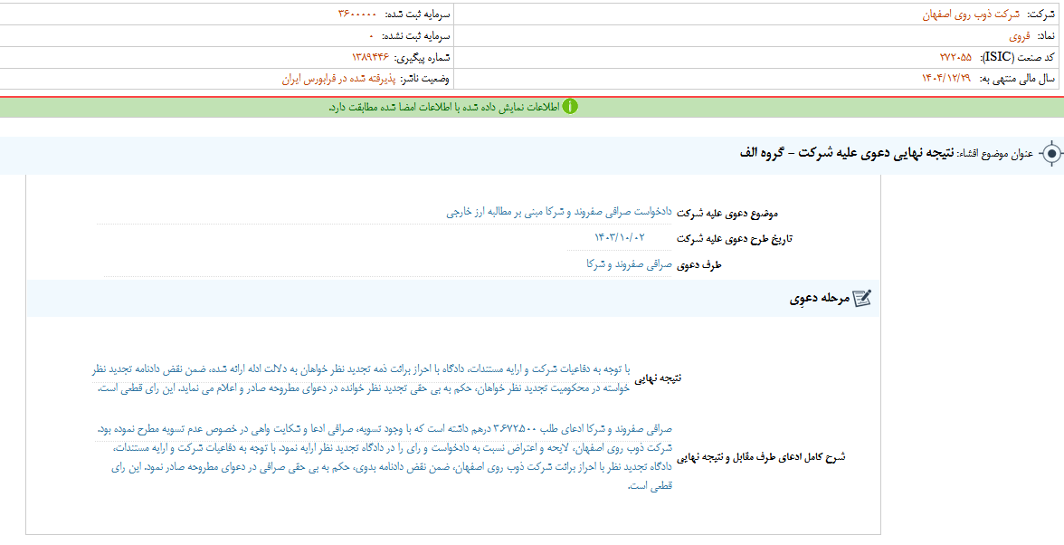Select the stock symbol فروی
Screen dimensions: 1064x545
pyautogui.click(x=1019, y=36)
